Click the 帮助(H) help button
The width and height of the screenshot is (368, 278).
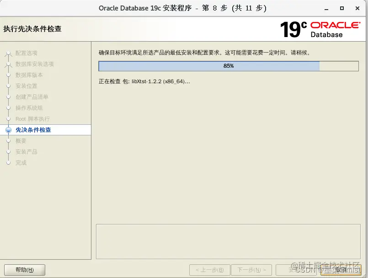(x=25, y=270)
